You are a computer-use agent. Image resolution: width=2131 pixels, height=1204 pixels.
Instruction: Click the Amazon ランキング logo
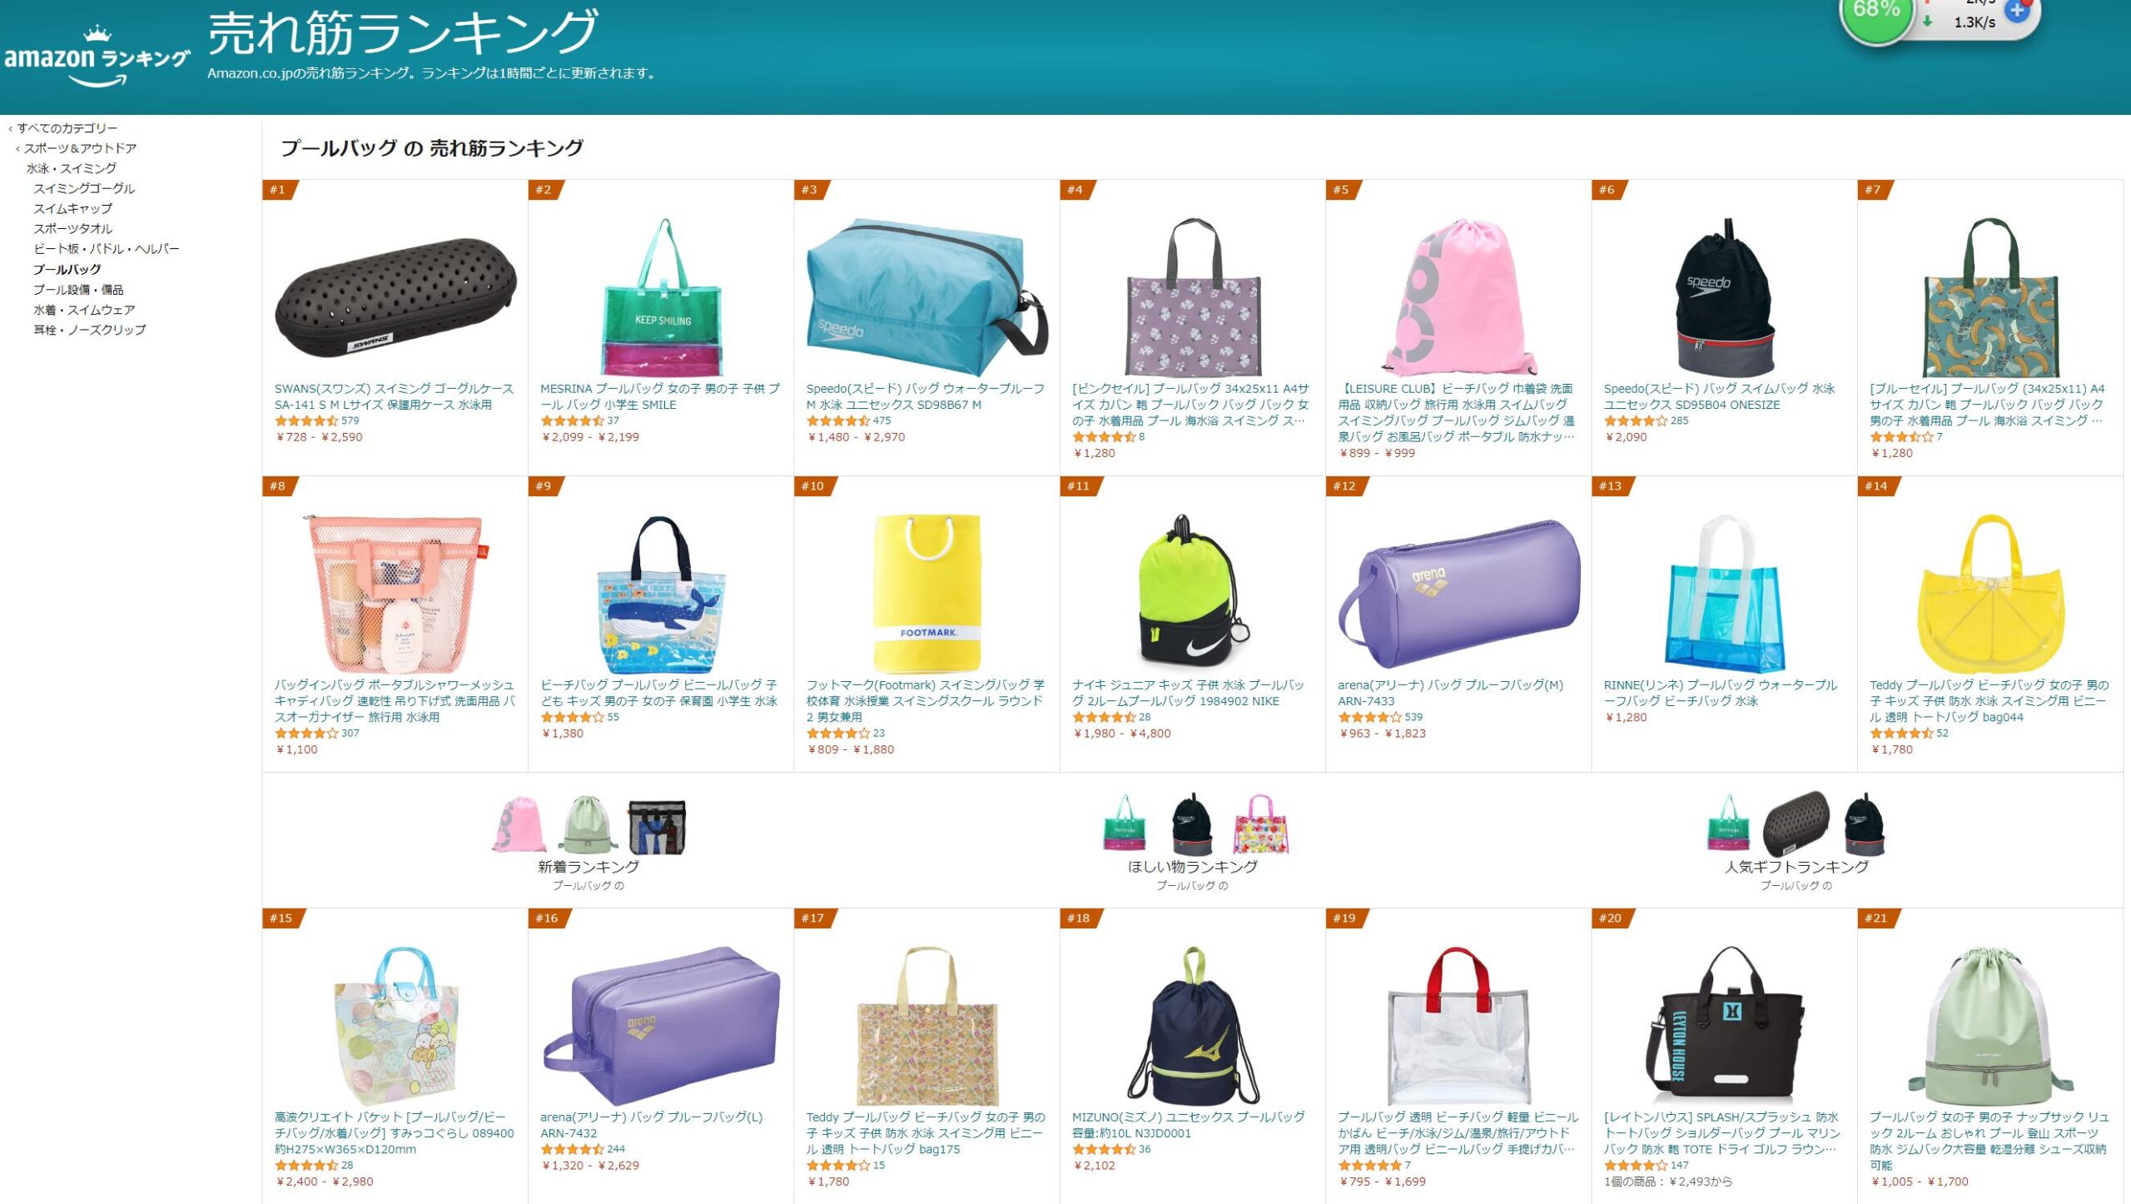click(97, 57)
